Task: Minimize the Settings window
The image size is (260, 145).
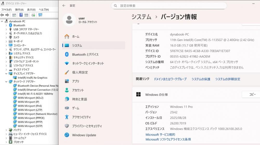Action: coord(253,4)
